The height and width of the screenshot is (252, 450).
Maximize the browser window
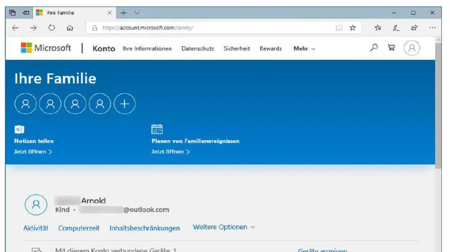[x=413, y=13]
